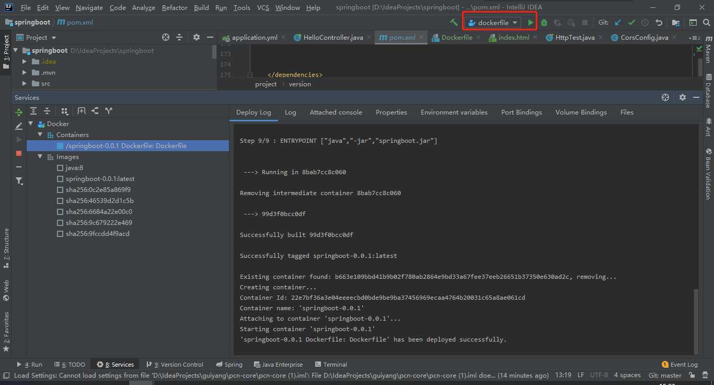Switch to the Log tab
The image size is (714, 385).
pyautogui.click(x=290, y=112)
